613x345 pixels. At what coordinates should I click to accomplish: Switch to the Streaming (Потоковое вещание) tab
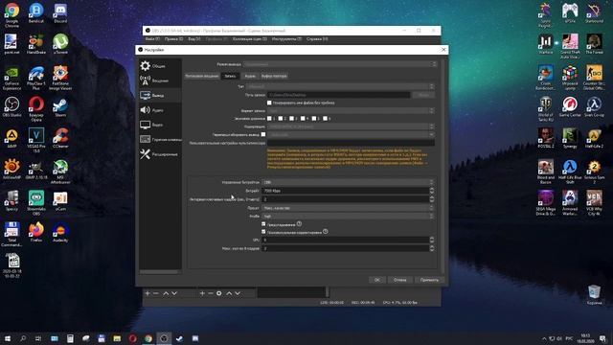point(202,76)
